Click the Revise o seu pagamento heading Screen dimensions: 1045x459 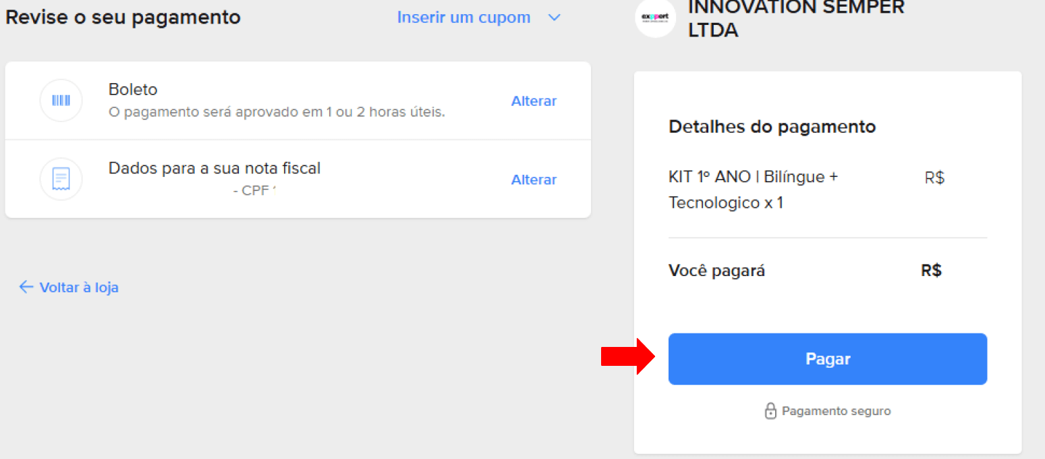point(123,18)
